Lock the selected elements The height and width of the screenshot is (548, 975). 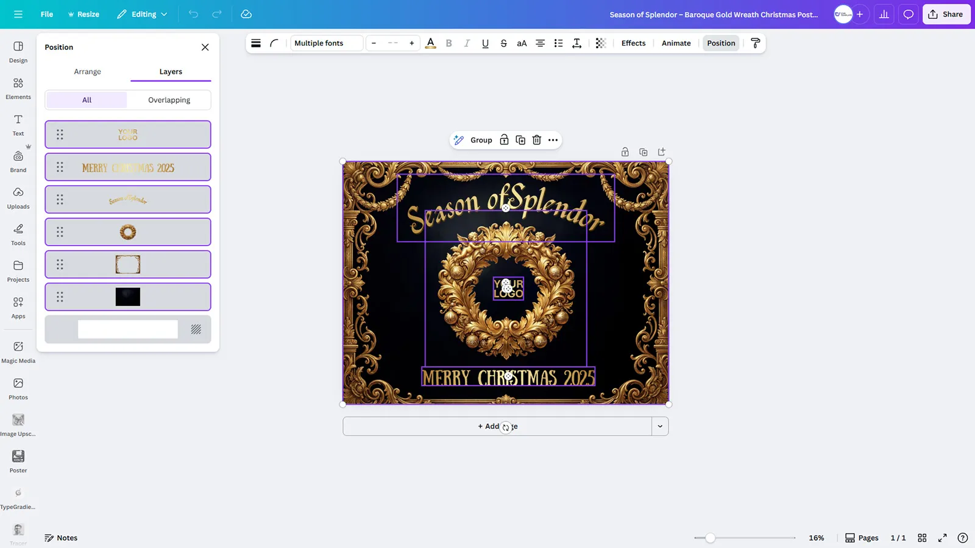504,139
